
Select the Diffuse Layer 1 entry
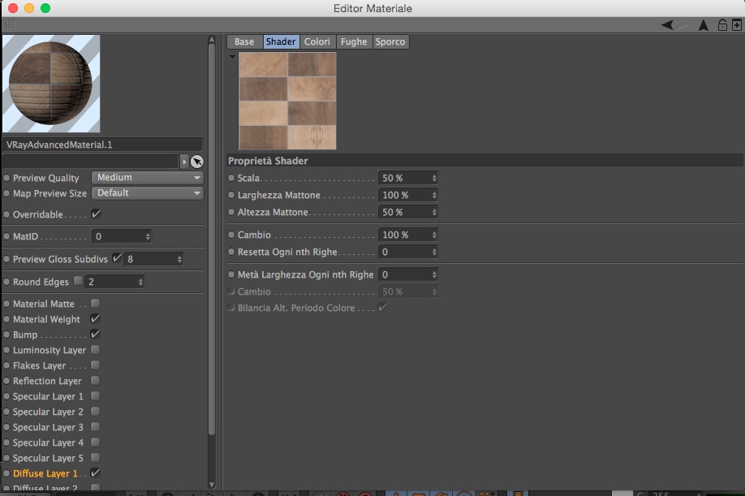tap(45, 473)
